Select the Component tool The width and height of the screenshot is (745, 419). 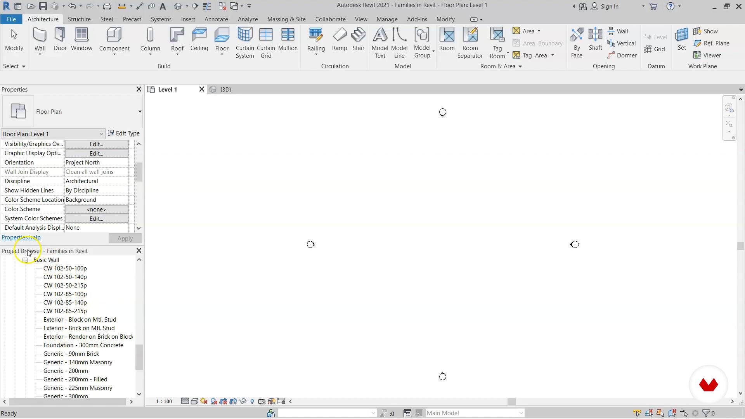click(x=114, y=40)
